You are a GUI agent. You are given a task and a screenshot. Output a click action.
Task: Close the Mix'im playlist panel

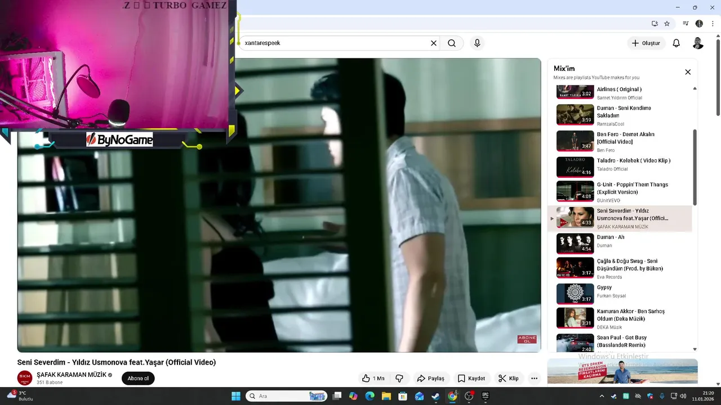[688, 72]
